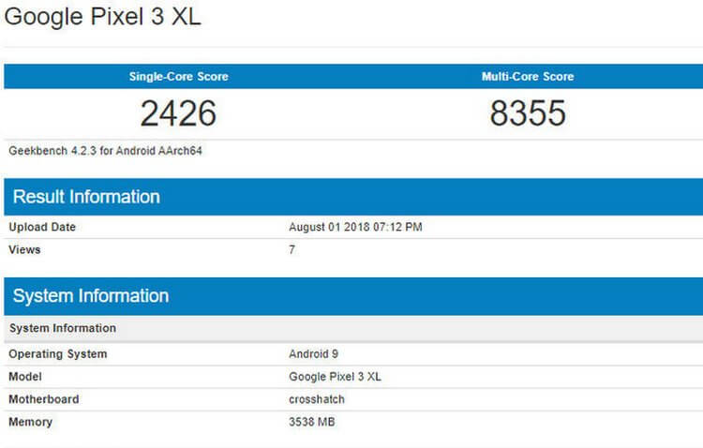Click the Views row label
The image size is (703, 448).
25,250
